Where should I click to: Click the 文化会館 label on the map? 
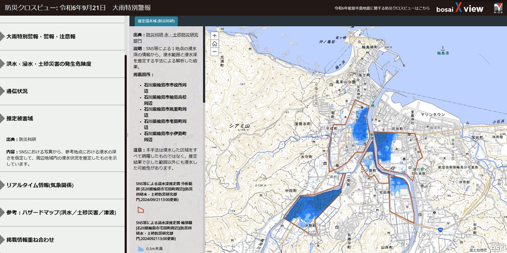[x=418, y=173]
